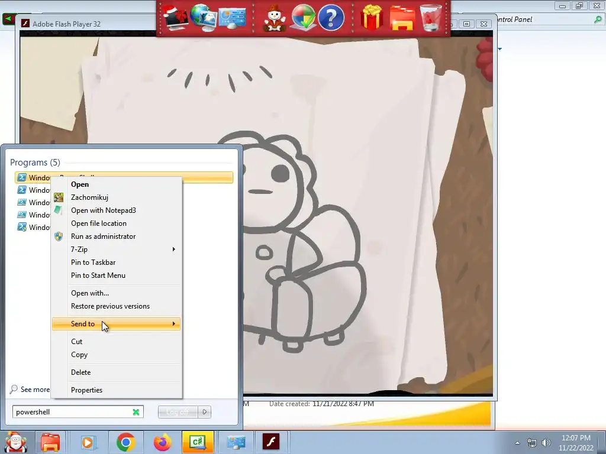Open My Computer icon with Santa hat in dock
The width and height of the screenshot is (606, 454).
pyautogui.click(x=176, y=17)
